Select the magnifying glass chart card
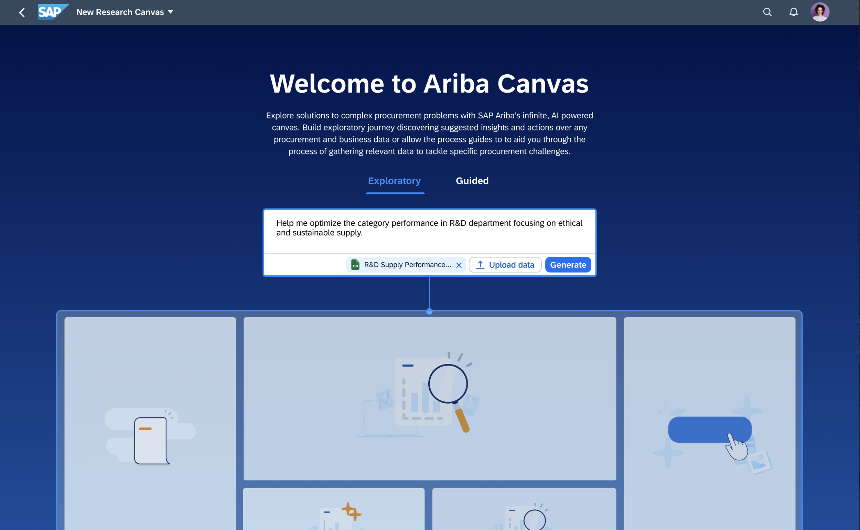This screenshot has width=860, height=530. [x=429, y=399]
